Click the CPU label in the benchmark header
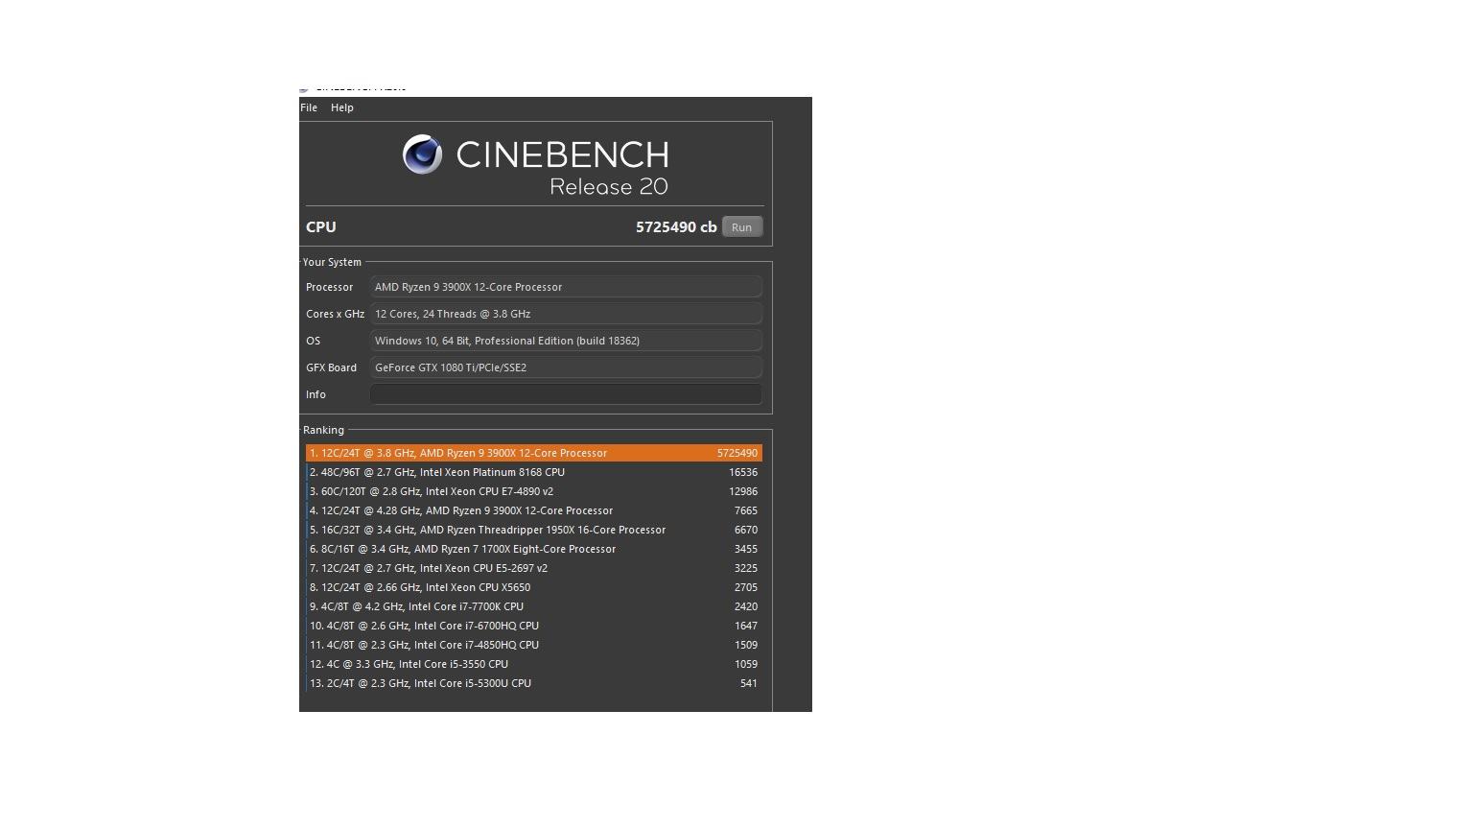1473x829 pixels. 321,227
